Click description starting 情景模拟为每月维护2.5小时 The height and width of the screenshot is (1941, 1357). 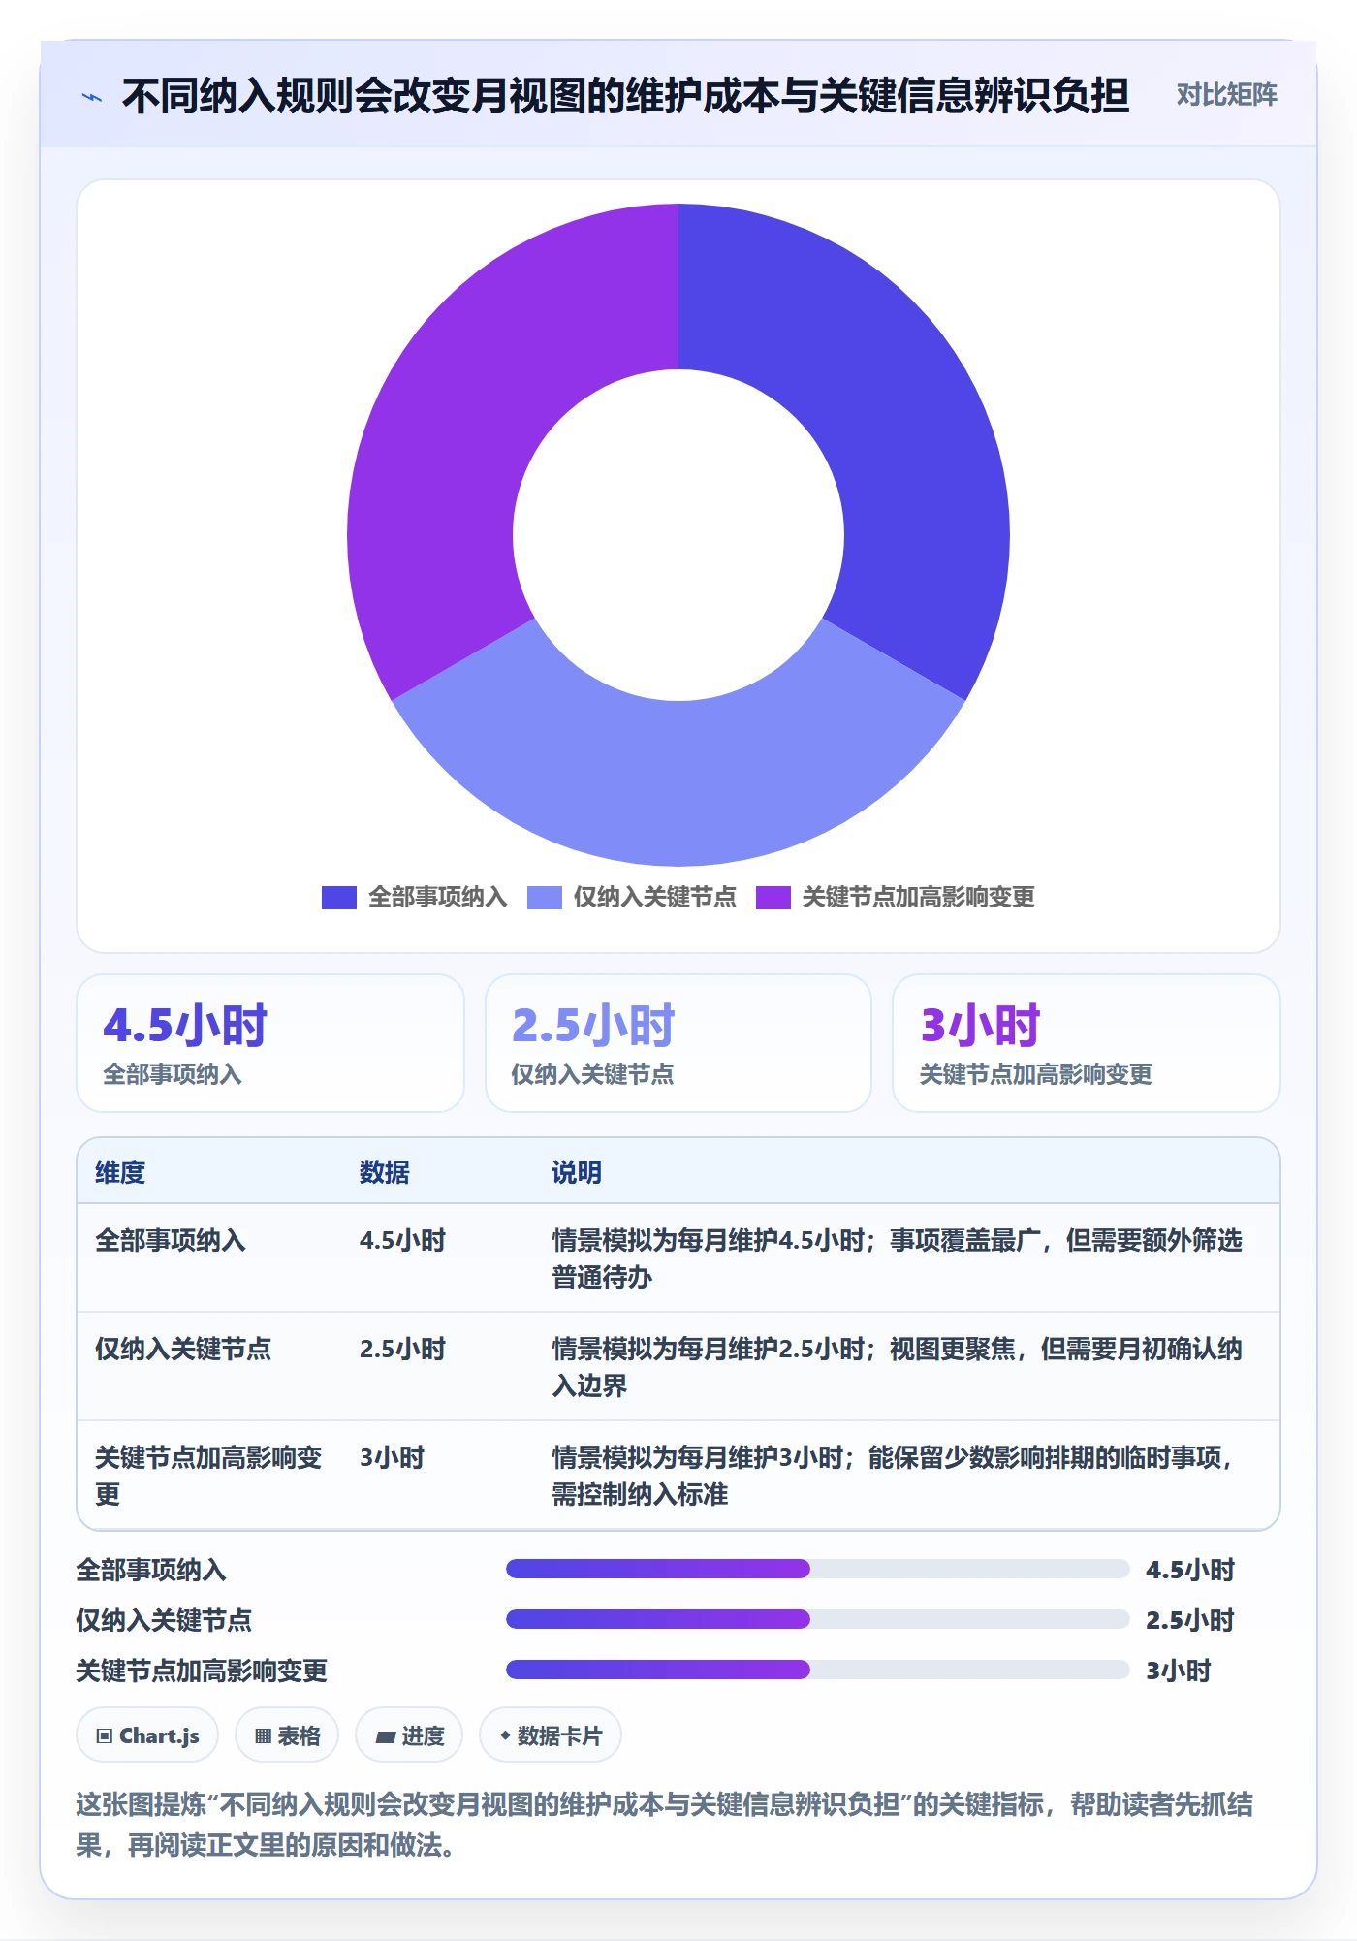pyautogui.click(x=897, y=1367)
